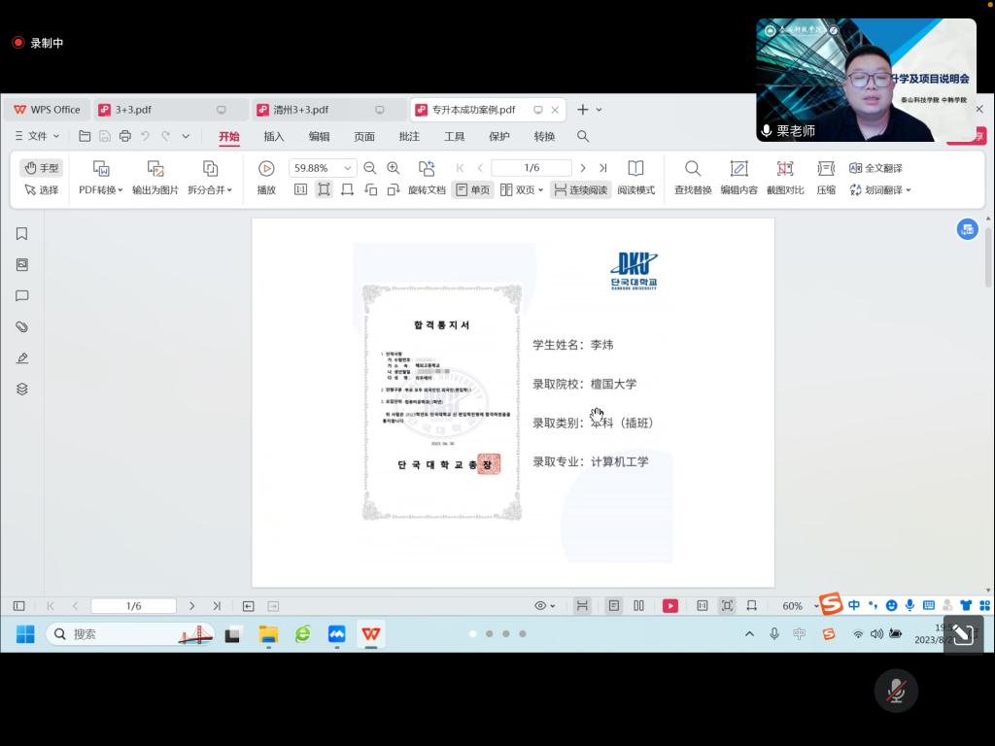Start slideshow with the play icon
995x746 pixels.
266,168
